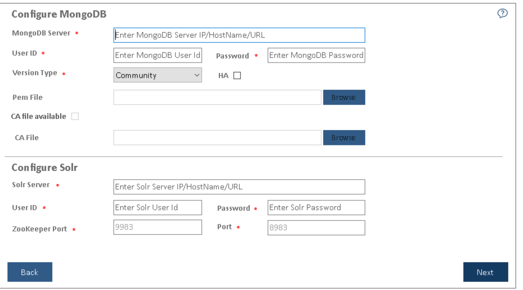Enable the HA checkbox
Screen dimensions: 523x290
[x=237, y=75]
